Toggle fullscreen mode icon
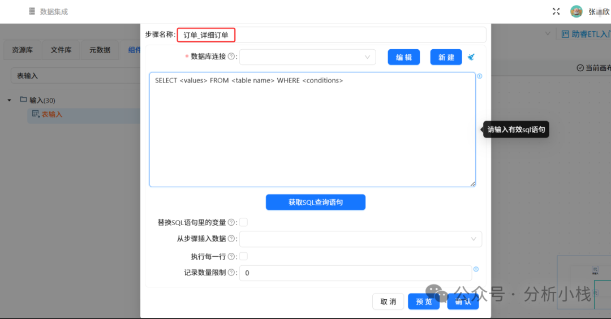Image resolution: width=611 pixels, height=319 pixels. (x=556, y=11)
